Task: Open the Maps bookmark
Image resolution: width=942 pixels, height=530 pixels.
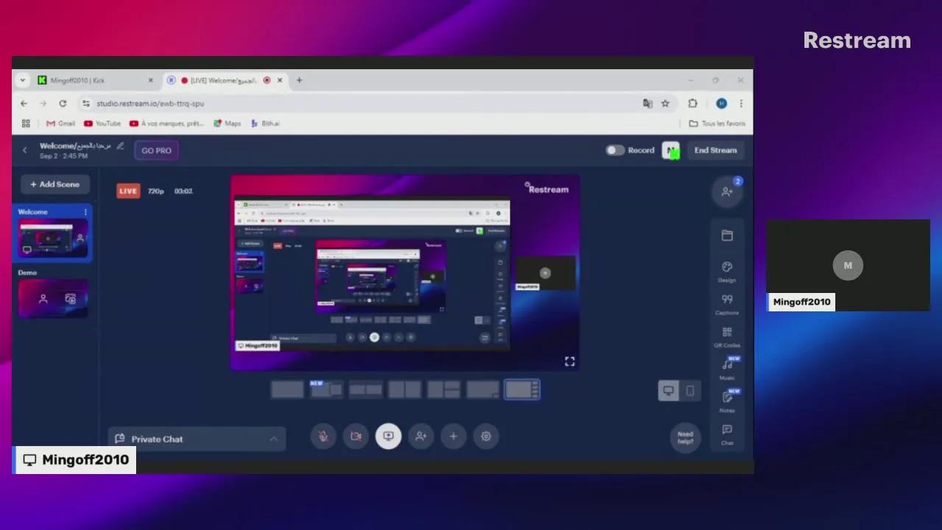Action: coord(227,124)
